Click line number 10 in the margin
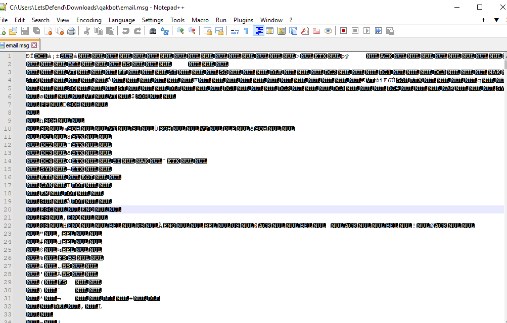The image size is (507, 323). [8, 129]
